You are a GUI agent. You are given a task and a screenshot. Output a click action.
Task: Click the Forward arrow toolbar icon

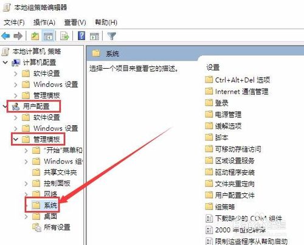coord(18,36)
